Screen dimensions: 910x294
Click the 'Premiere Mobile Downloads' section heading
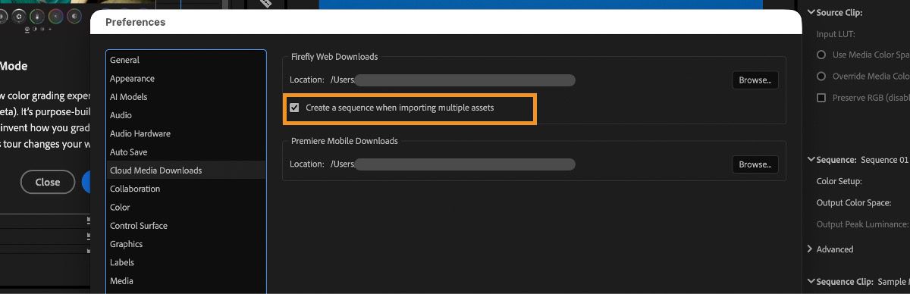[344, 141]
